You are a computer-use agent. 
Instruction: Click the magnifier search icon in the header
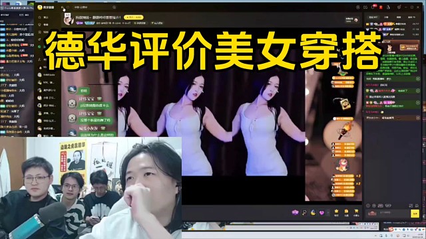click(x=114, y=7)
